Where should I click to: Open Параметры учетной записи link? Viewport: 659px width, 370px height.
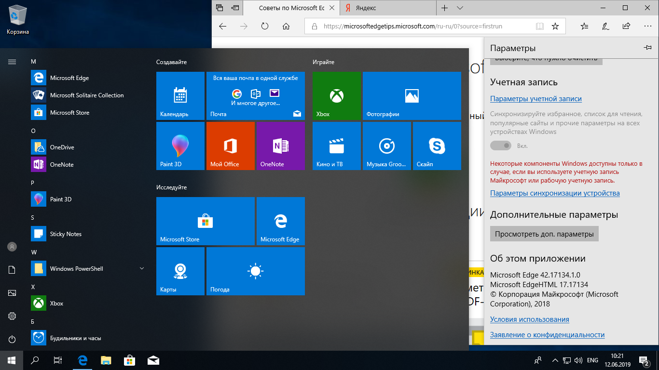tap(536, 99)
